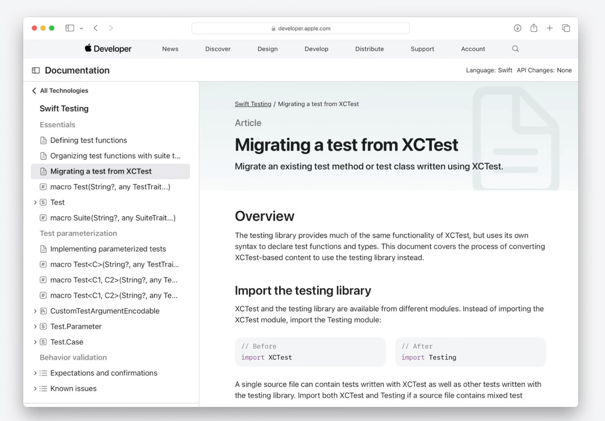605x421 pixels.
Task: Open the News menu item
Action: (x=170, y=49)
